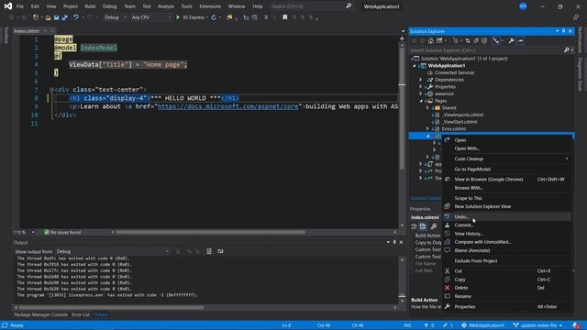Click the bookmark icon in the main toolbar
Screen dimensions: 587x330
285,17
